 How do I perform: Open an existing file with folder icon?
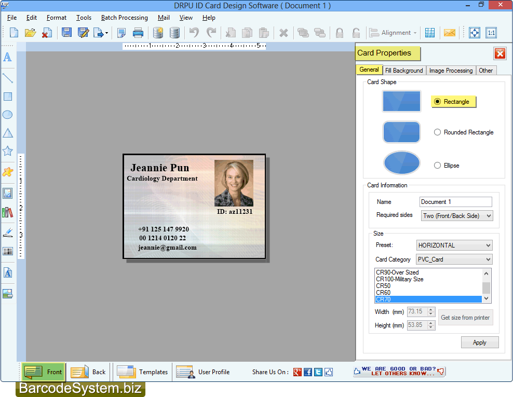tap(30, 33)
